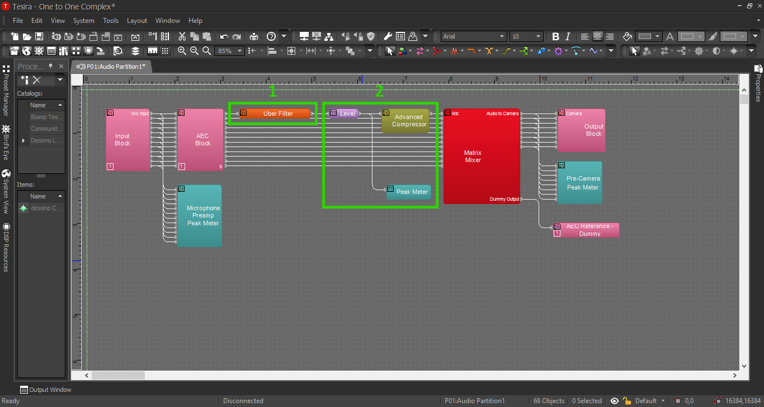Image resolution: width=764 pixels, height=407 pixels.
Task: Click the paintbrush line color icon
Action: [x=713, y=36]
